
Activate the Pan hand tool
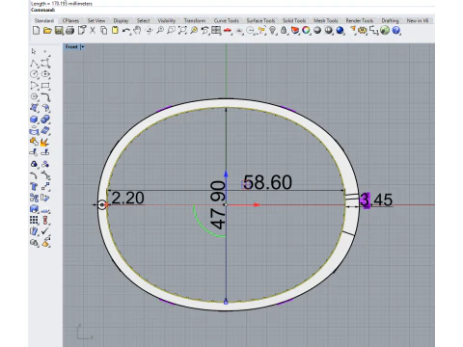tap(138, 31)
